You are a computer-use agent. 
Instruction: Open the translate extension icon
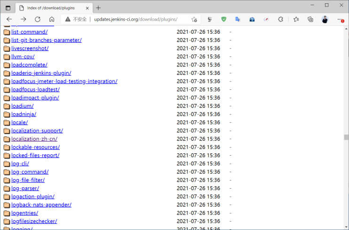click(x=238, y=19)
